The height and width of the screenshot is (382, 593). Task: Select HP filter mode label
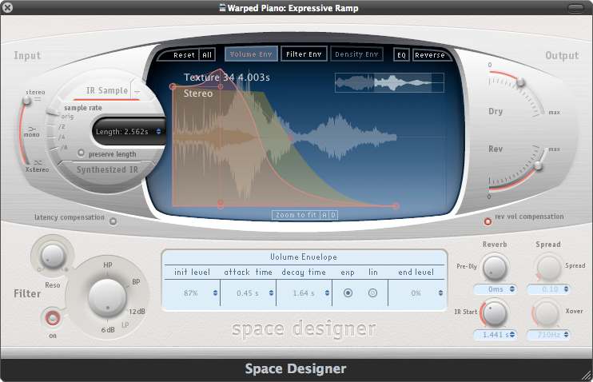(x=108, y=265)
